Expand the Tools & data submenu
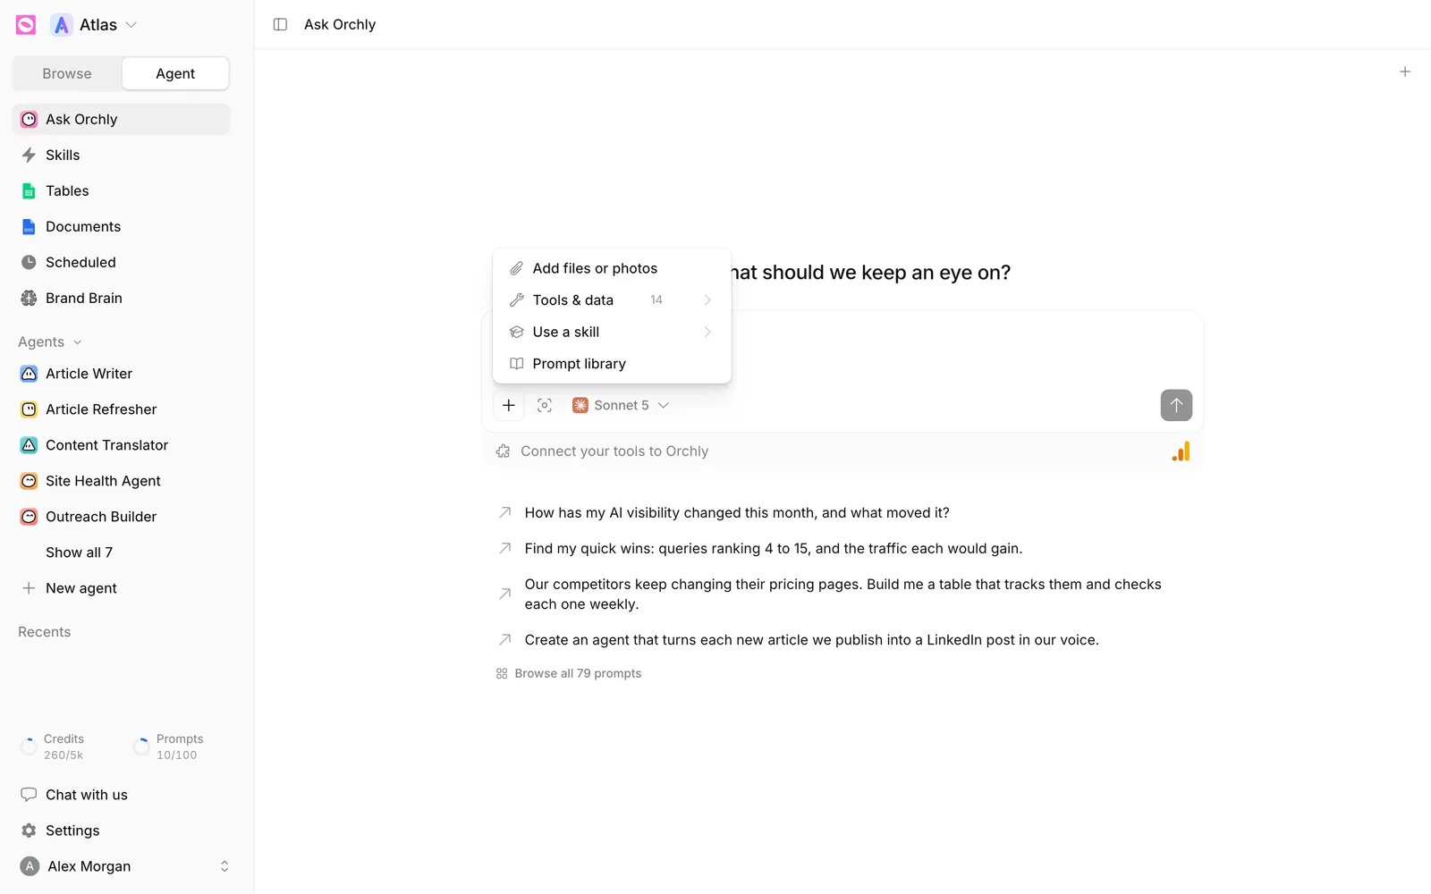This screenshot has width=1431, height=894. (x=612, y=300)
